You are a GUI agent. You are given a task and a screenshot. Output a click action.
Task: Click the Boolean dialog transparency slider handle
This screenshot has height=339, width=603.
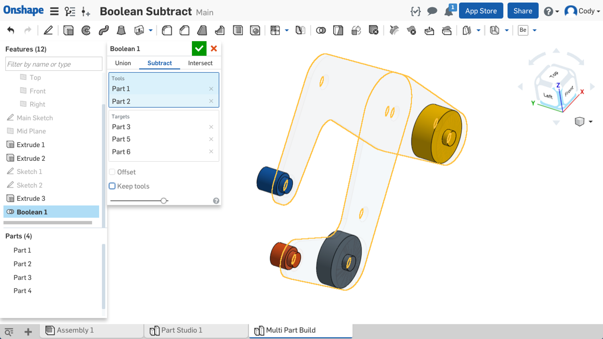click(x=164, y=201)
